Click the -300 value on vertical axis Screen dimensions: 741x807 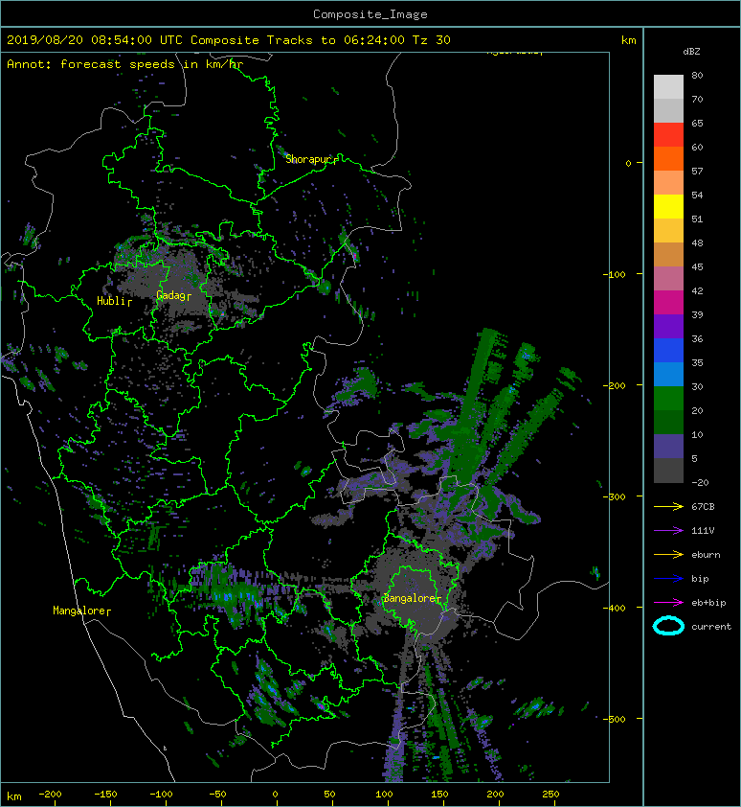pos(614,496)
